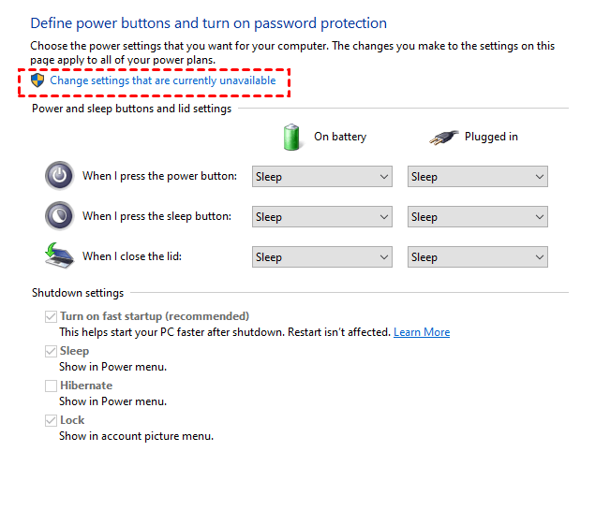Open power button plugged-in dropdown
This screenshot has height=510, width=610.
click(x=478, y=177)
